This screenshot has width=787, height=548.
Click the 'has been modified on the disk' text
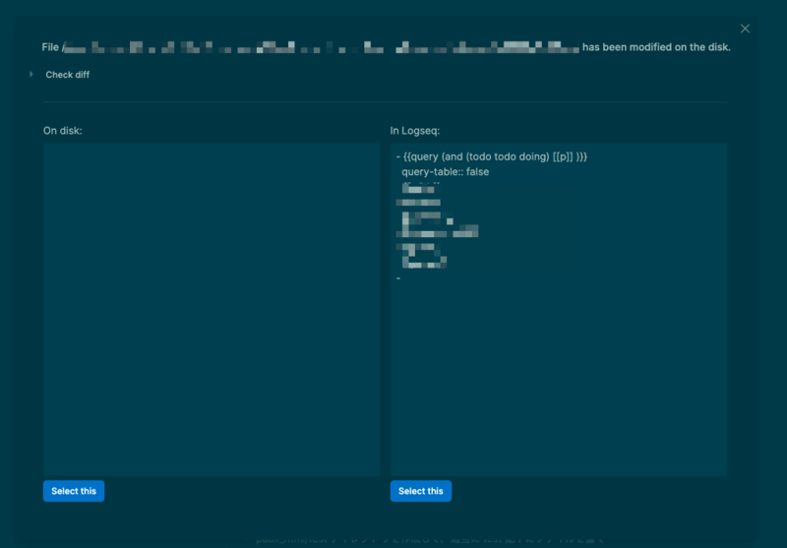click(x=656, y=47)
